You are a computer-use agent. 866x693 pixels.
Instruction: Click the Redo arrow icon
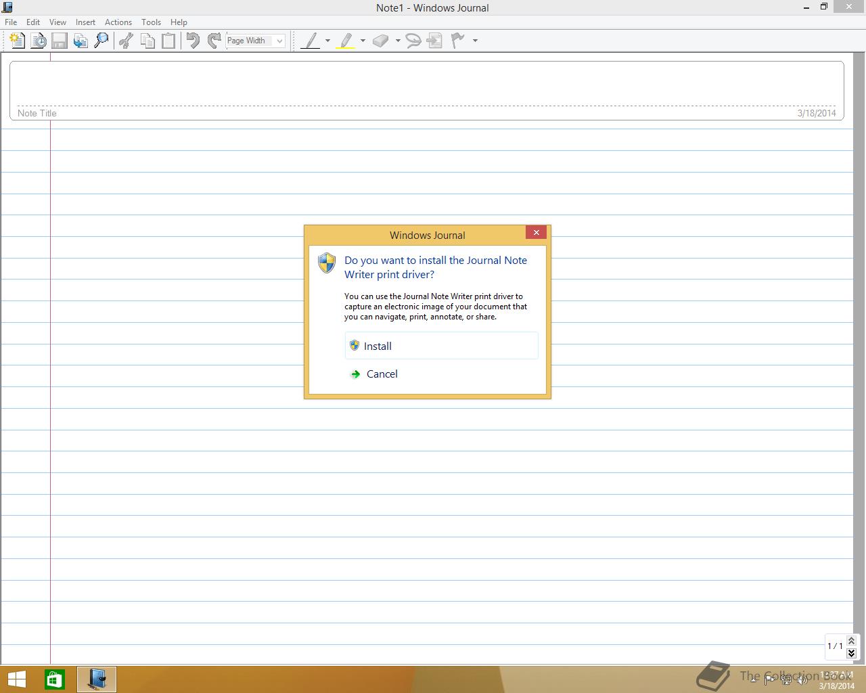coord(214,41)
